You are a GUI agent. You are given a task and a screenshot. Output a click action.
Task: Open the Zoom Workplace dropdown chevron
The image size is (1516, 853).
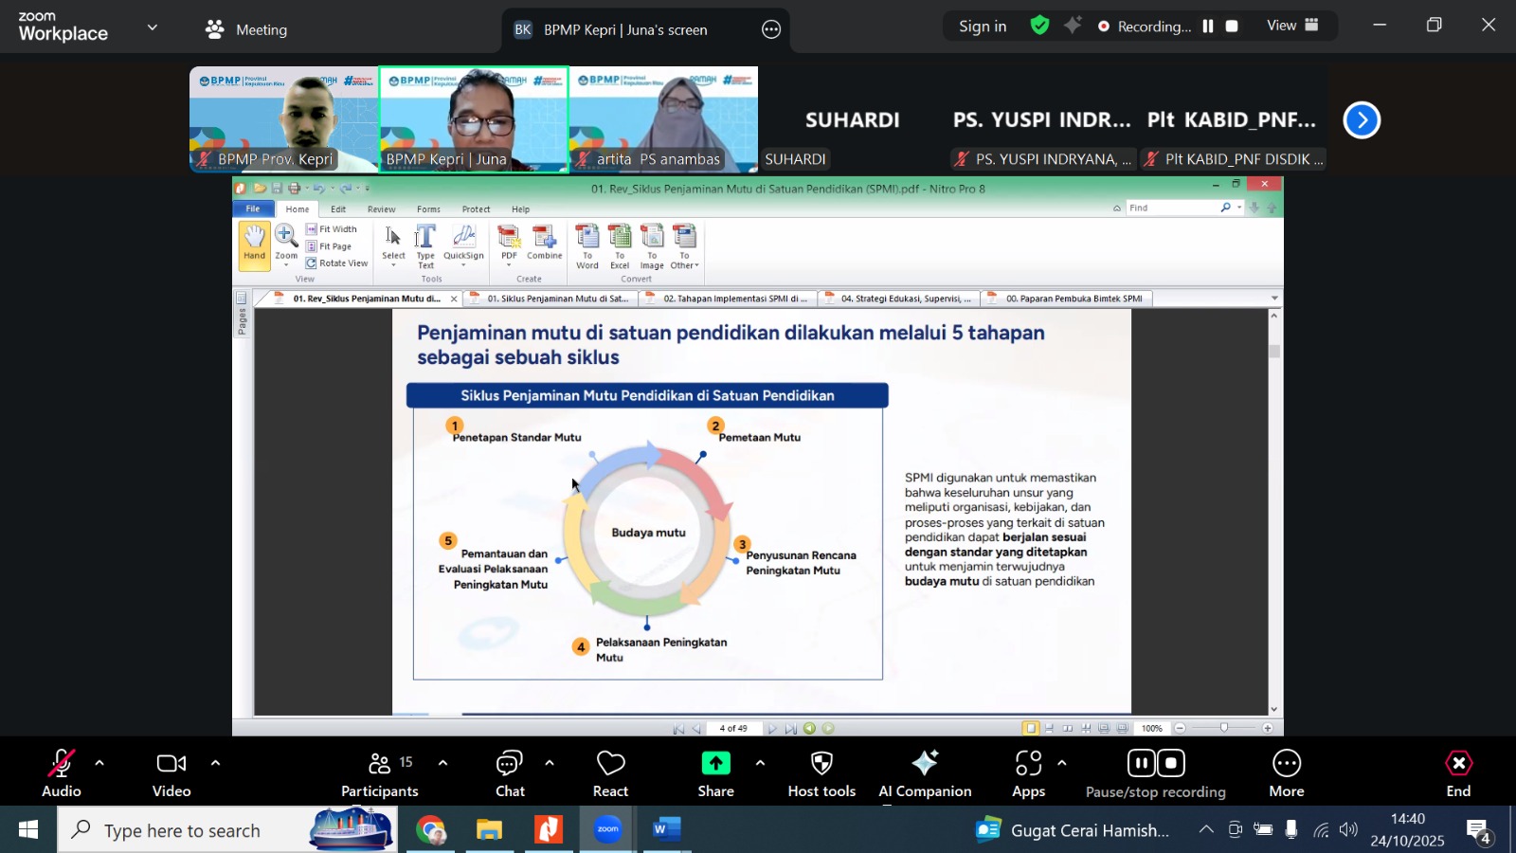click(x=153, y=28)
